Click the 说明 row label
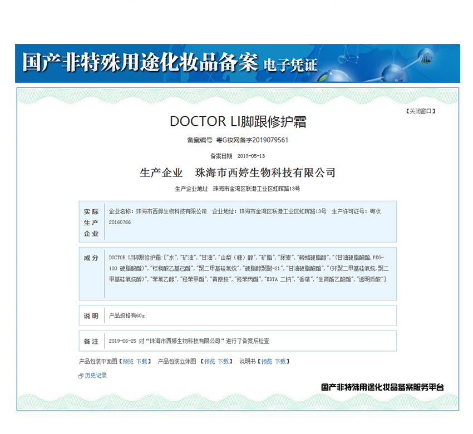The width and height of the screenshot is (473, 434). click(x=91, y=316)
